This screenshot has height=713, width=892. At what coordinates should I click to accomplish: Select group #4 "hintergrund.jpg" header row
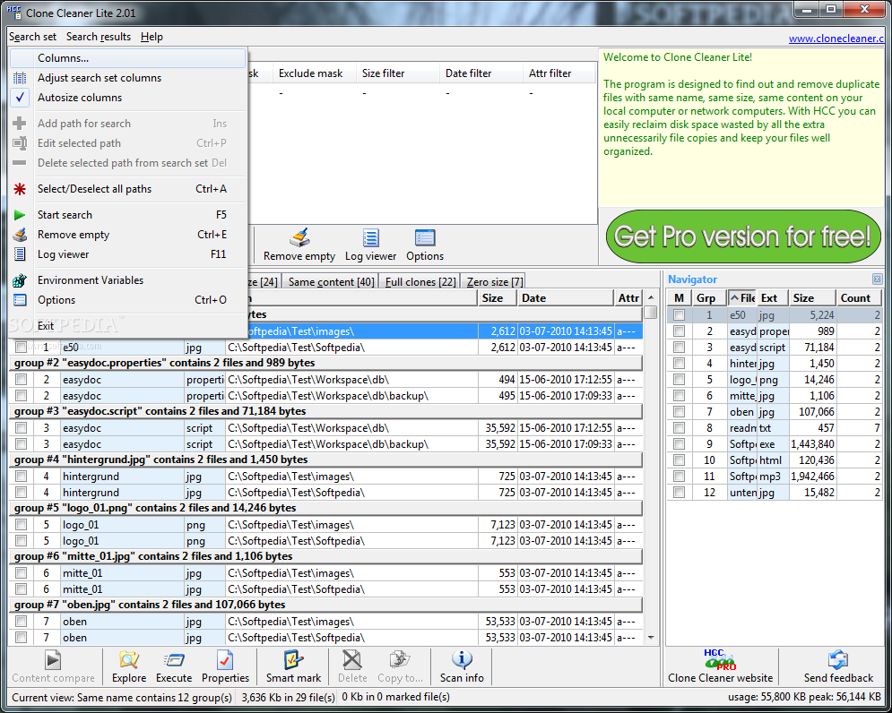pos(326,460)
